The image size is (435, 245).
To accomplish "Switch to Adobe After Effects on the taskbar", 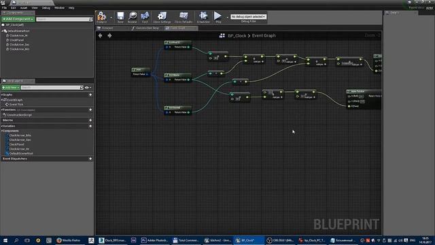I will (x=133, y=240).
